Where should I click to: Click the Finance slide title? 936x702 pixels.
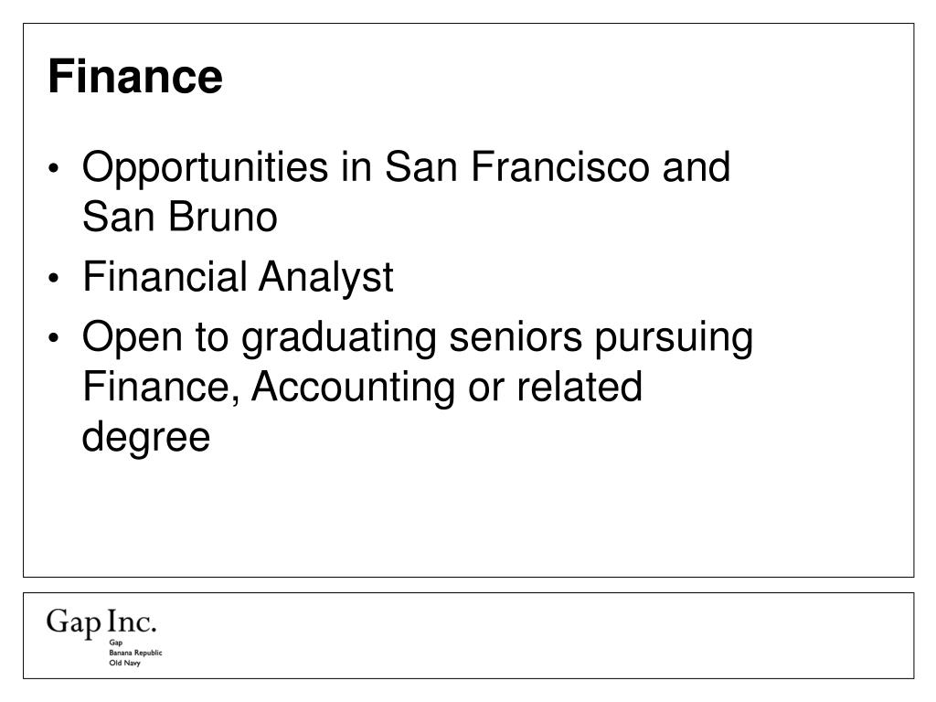pyautogui.click(x=135, y=77)
